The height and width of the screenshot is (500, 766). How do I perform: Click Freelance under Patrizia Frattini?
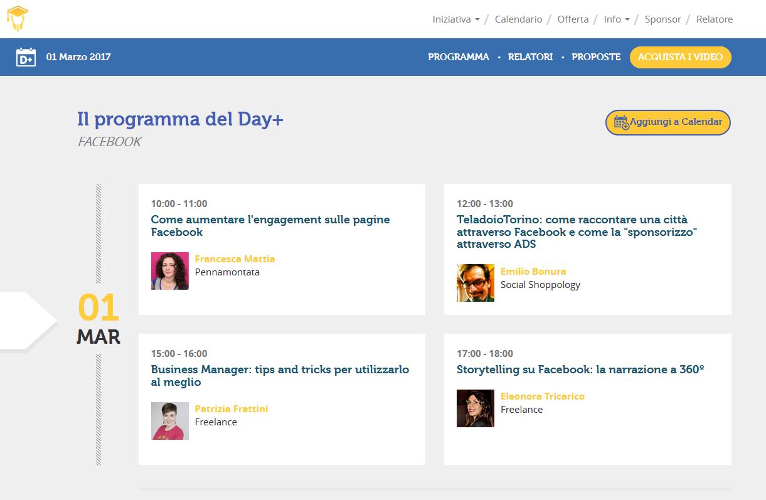pos(216,422)
